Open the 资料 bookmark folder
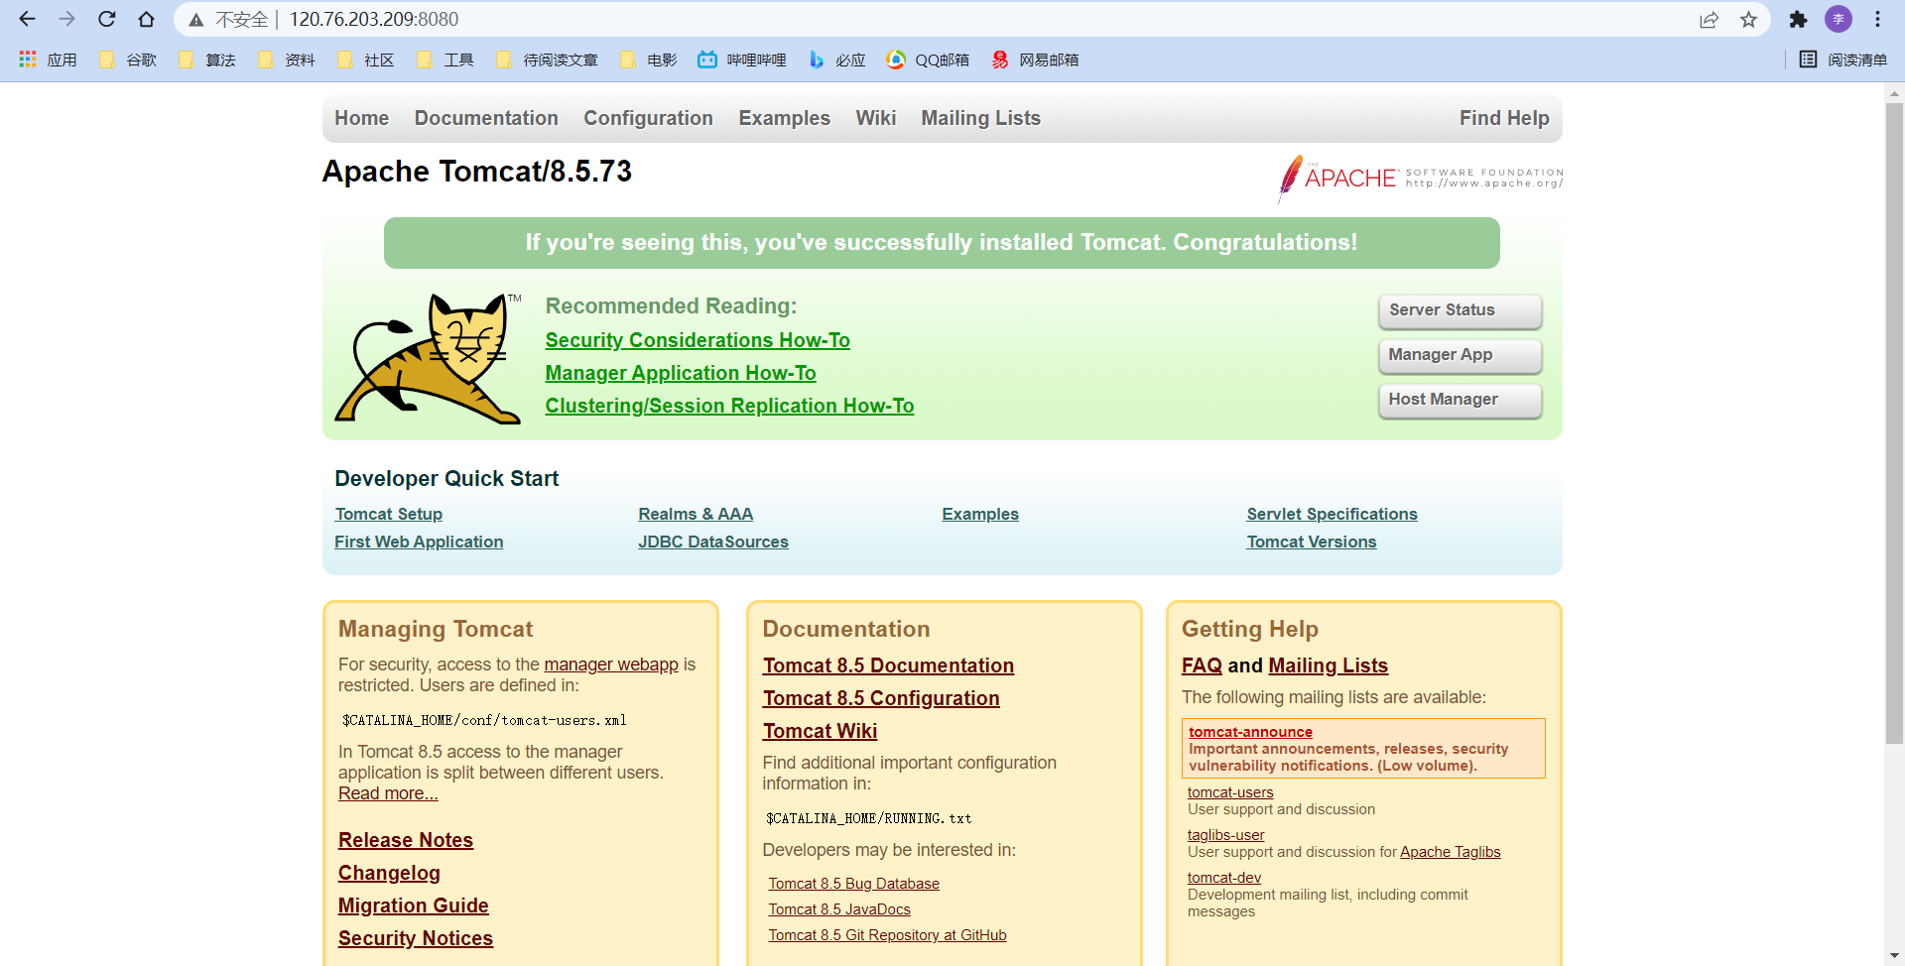This screenshot has width=1905, height=966. point(287,60)
